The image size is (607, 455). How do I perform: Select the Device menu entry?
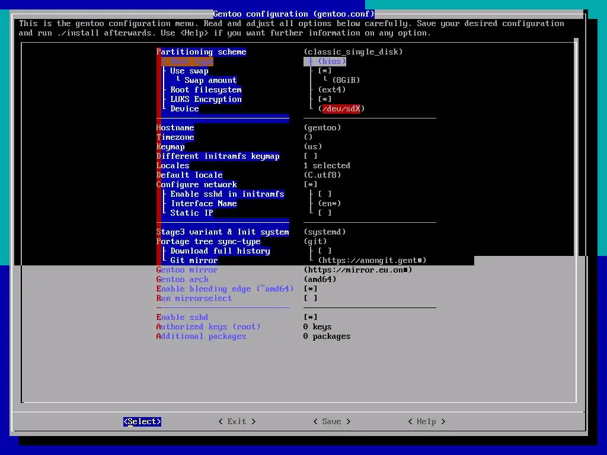point(185,109)
